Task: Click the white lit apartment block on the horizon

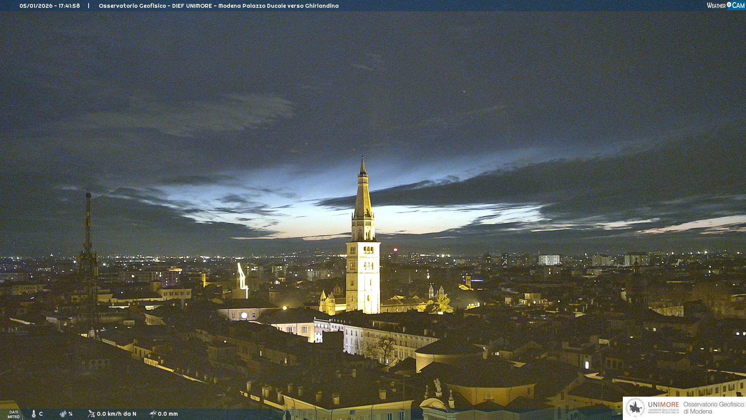Action: pyautogui.click(x=549, y=260)
